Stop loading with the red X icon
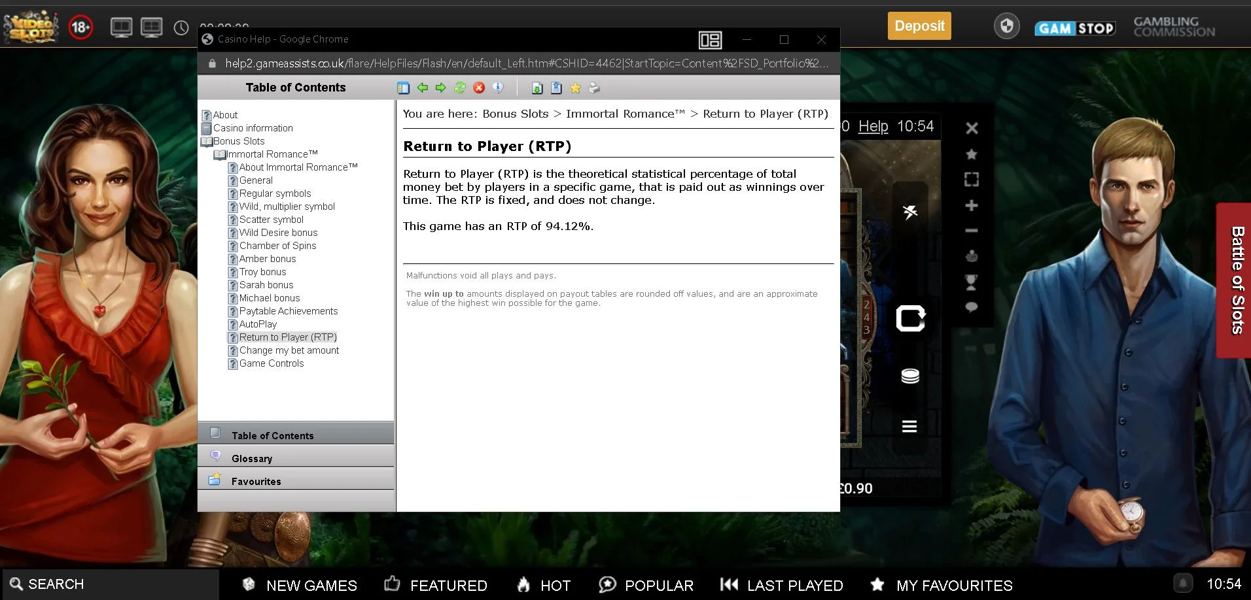The image size is (1251, 600). (x=479, y=88)
